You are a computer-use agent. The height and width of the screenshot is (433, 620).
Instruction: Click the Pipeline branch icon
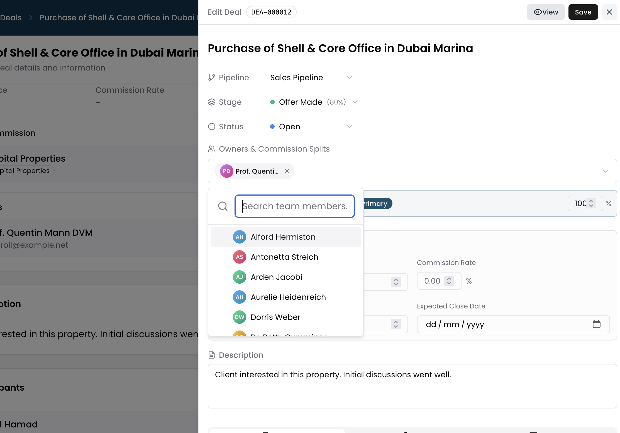pos(212,77)
